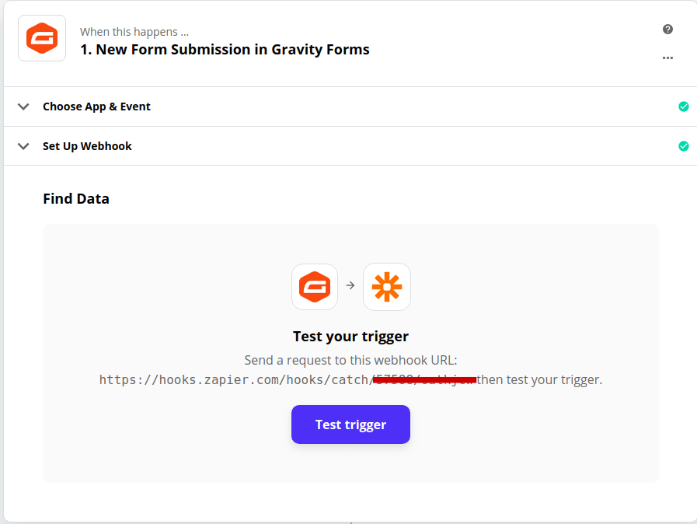
Task: Click Gravity Forms icon in test panel
Action: point(315,287)
